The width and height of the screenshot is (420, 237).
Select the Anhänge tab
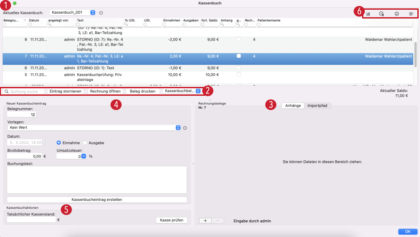coord(293,105)
